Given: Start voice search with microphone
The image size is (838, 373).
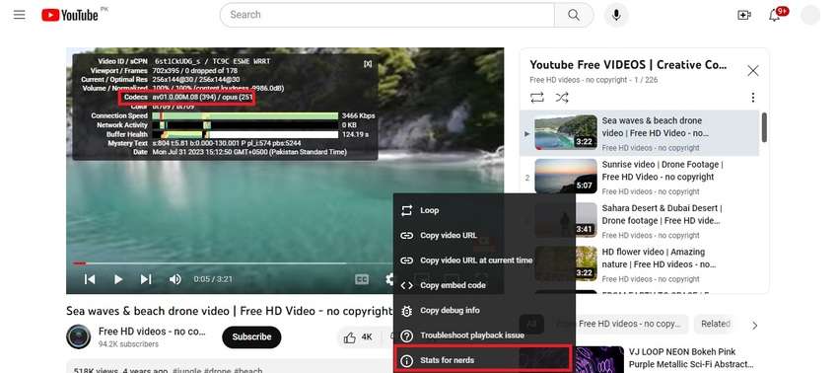Looking at the screenshot, I should (x=616, y=15).
